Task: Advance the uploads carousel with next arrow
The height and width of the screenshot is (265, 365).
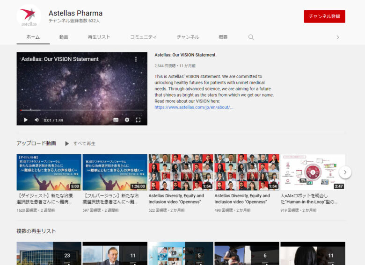Action: point(345,172)
